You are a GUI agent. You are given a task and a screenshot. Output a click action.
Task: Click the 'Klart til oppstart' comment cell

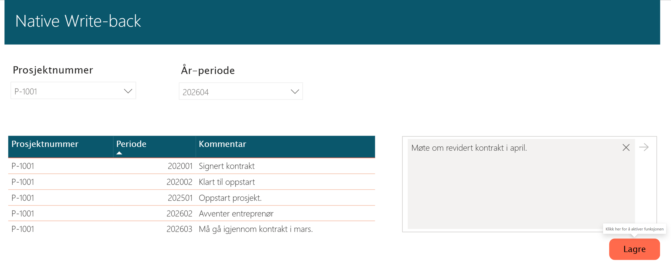(227, 182)
